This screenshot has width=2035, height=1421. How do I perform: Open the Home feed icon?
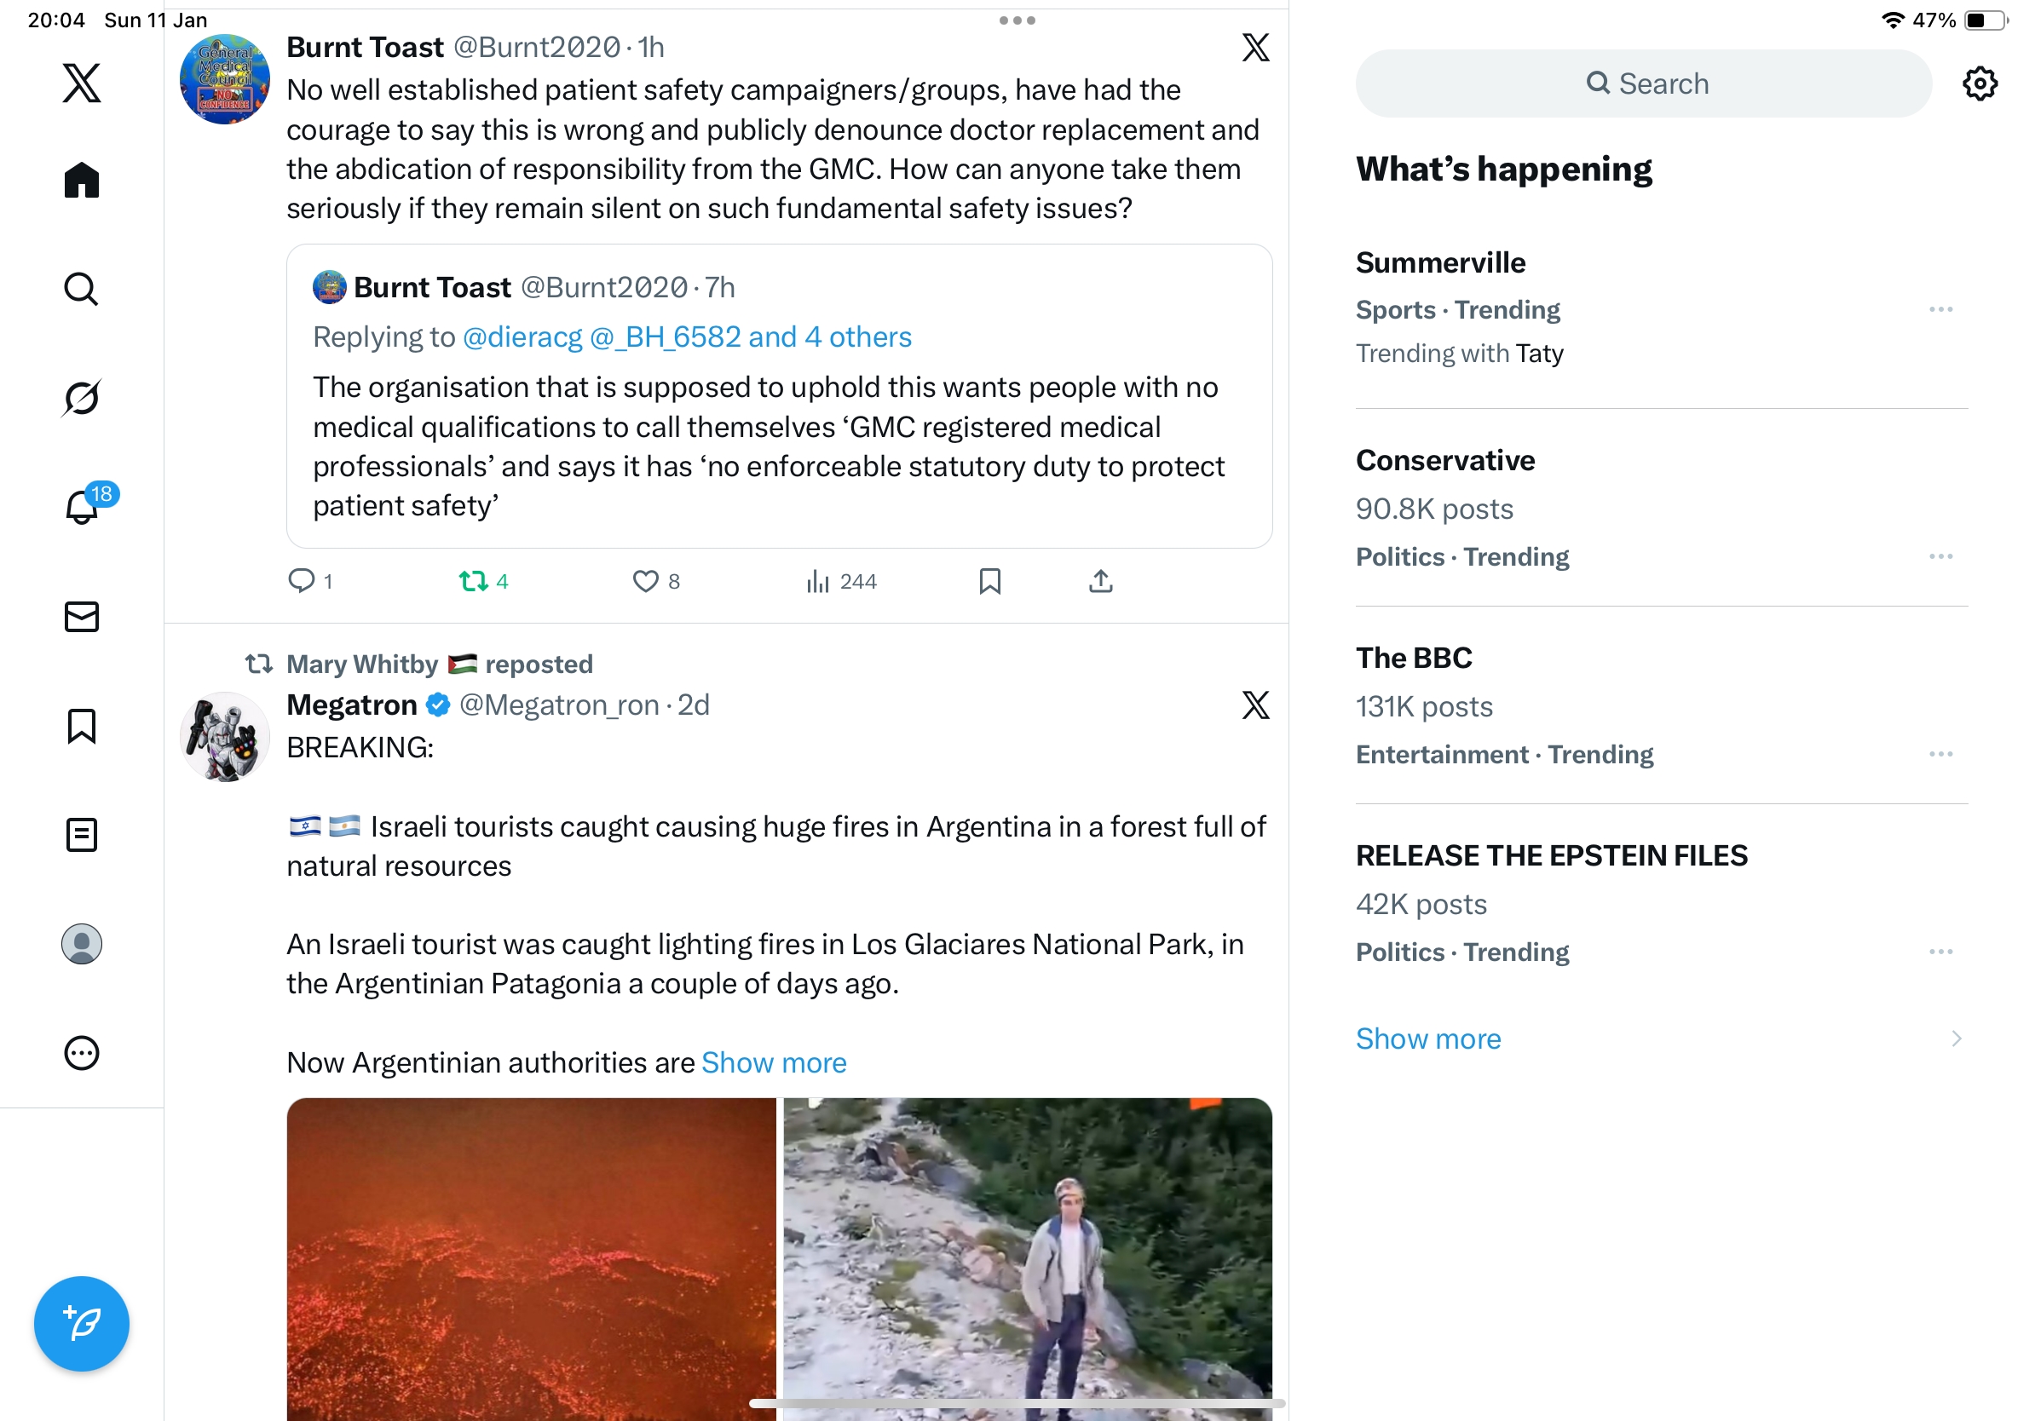[82, 180]
